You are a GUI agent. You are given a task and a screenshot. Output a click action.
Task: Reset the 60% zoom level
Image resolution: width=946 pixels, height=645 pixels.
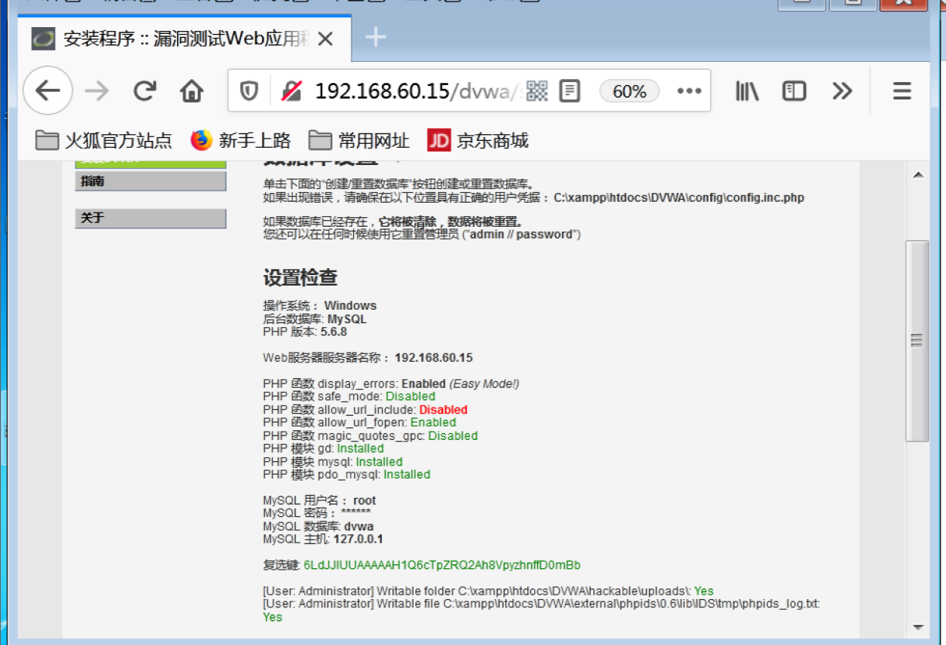tap(630, 91)
